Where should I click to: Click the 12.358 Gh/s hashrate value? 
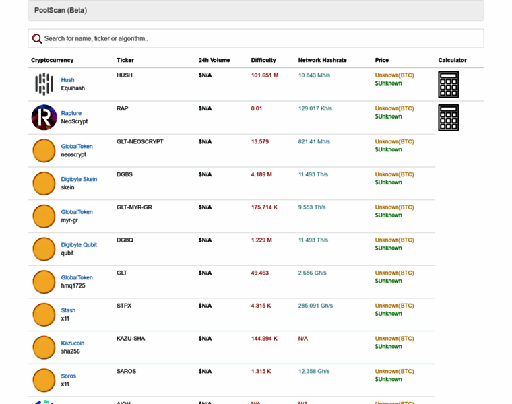pyautogui.click(x=314, y=372)
